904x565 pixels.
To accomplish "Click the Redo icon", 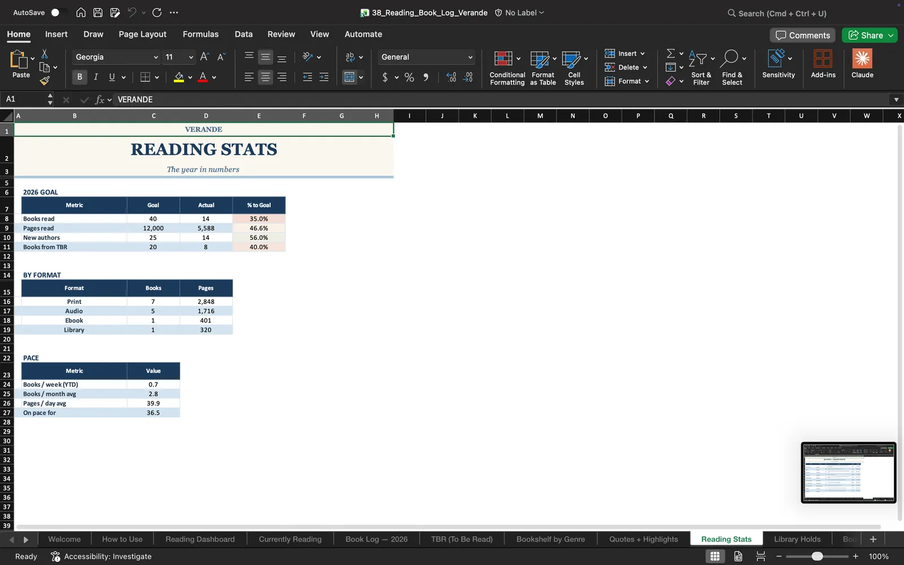I will pyautogui.click(x=157, y=12).
